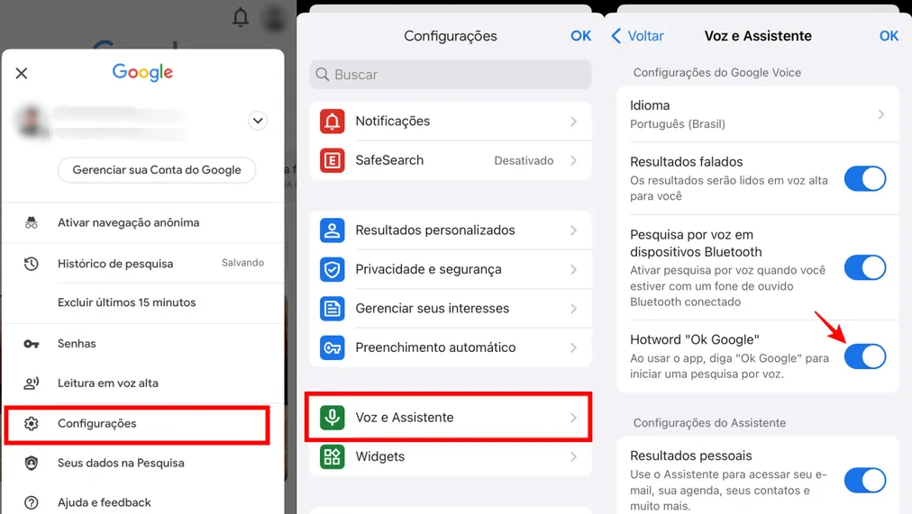Open Widgets row chevron
This screenshot has width=912, height=514.
point(573,456)
